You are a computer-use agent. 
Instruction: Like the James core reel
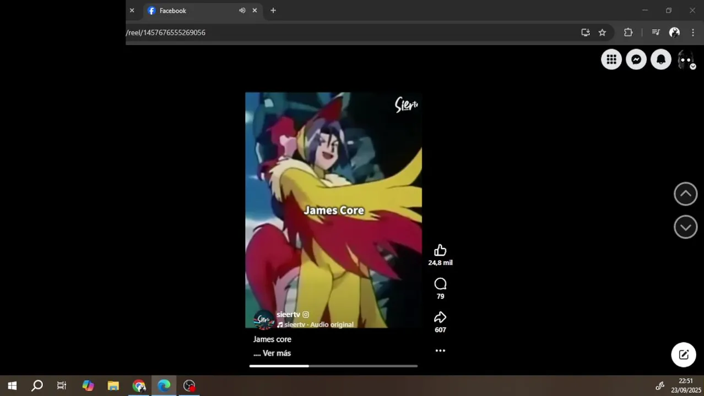coord(440,250)
